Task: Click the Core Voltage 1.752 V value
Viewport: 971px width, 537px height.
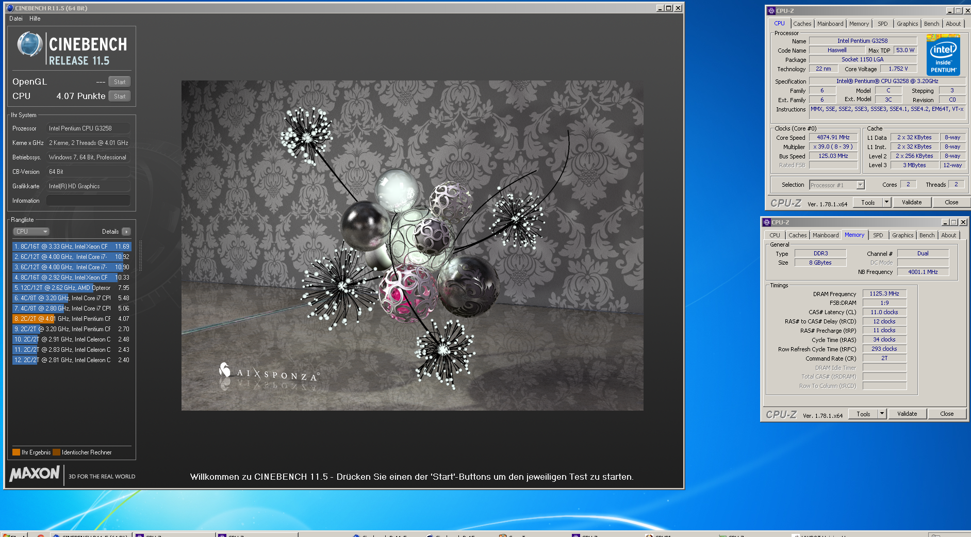Action: point(898,69)
